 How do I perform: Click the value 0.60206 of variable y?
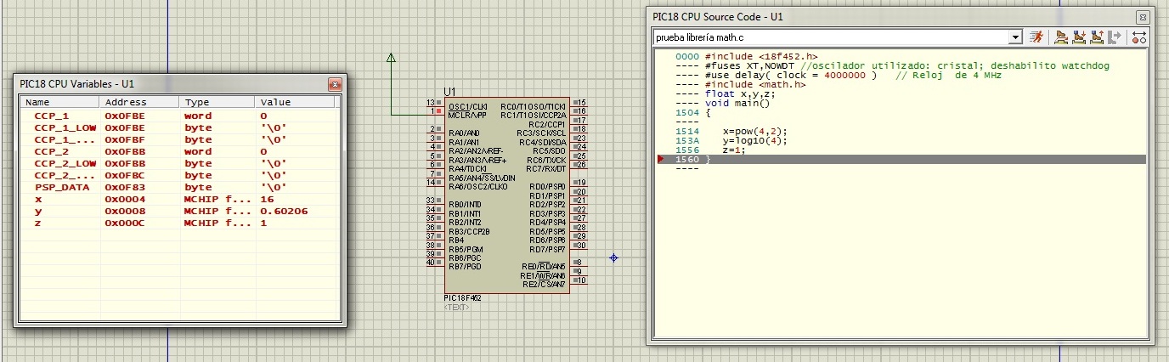tap(284, 211)
